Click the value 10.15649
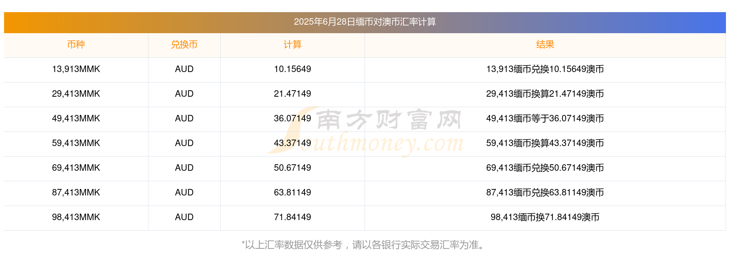This screenshot has width=730, height=263. [292, 69]
